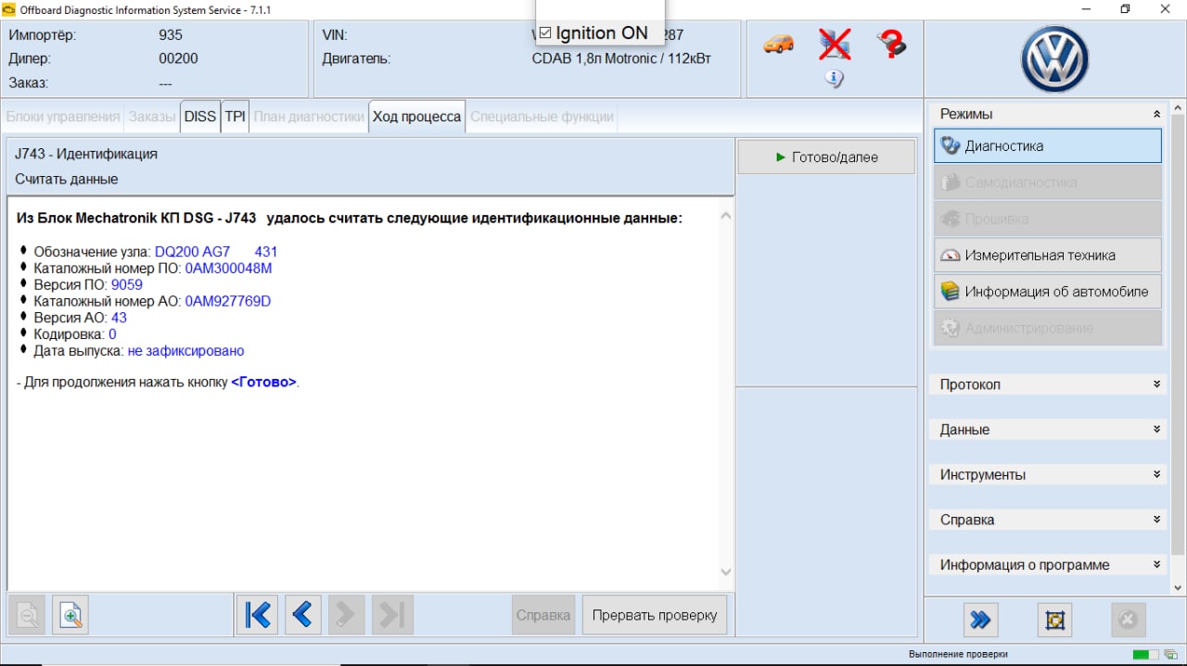Click the dealer number 00200
Viewport: 1187px width, 666px height.
coord(178,58)
